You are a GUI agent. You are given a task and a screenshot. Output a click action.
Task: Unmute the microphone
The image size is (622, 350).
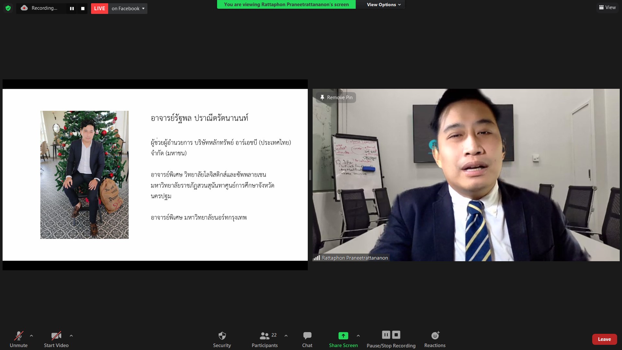click(18, 339)
